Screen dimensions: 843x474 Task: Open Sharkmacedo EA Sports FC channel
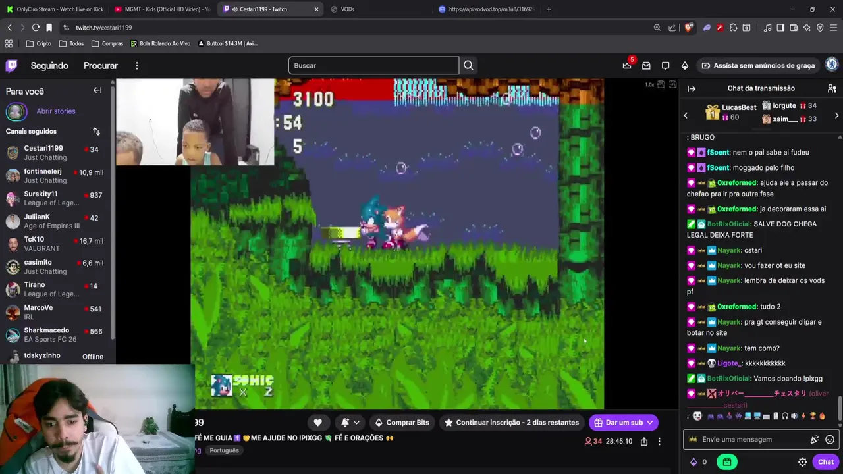coord(57,334)
